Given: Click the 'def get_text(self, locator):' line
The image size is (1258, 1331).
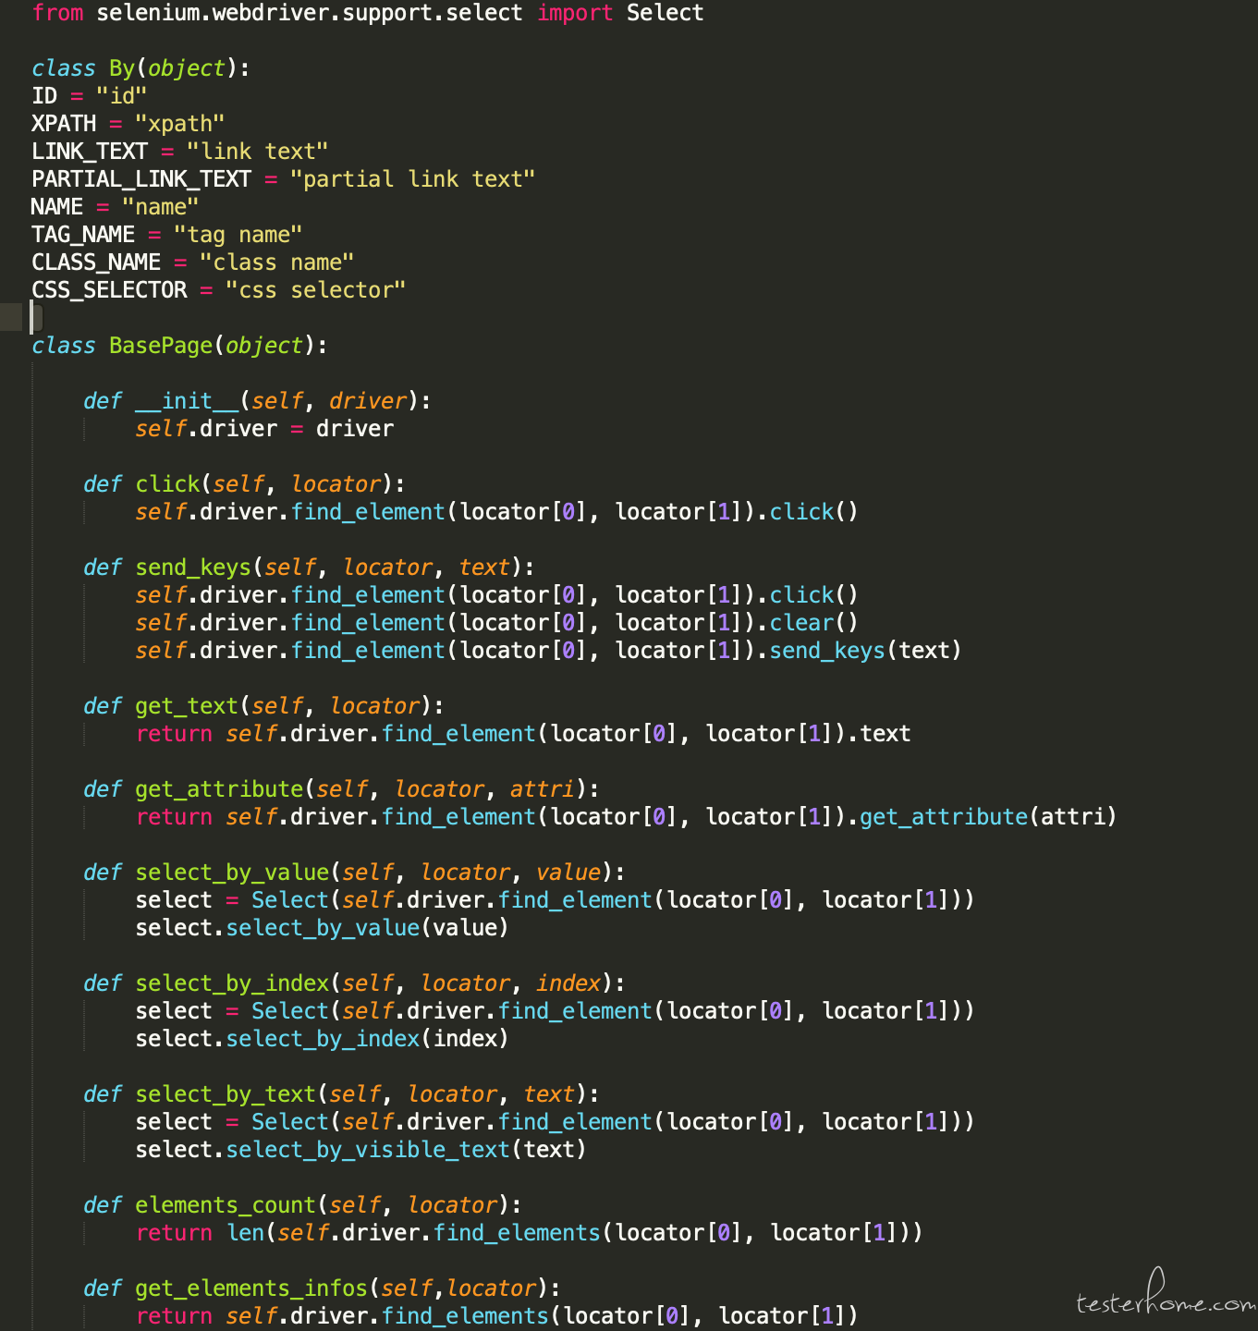Looking at the screenshot, I should click(x=263, y=706).
